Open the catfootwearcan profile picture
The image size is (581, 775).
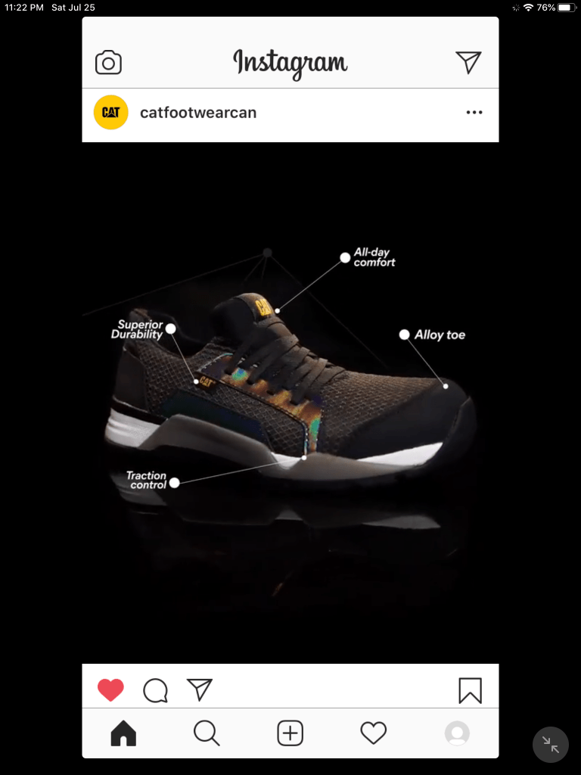pyautogui.click(x=110, y=112)
